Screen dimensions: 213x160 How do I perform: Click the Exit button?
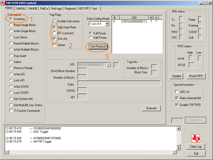196,153
